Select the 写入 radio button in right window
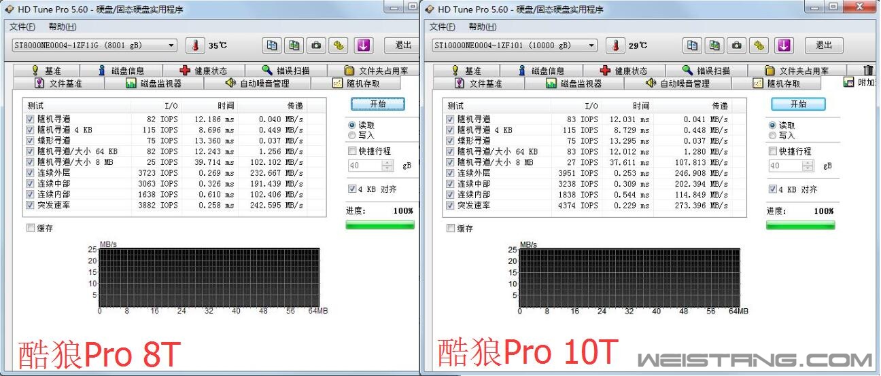Image resolution: width=881 pixels, height=376 pixels. pos(772,135)
